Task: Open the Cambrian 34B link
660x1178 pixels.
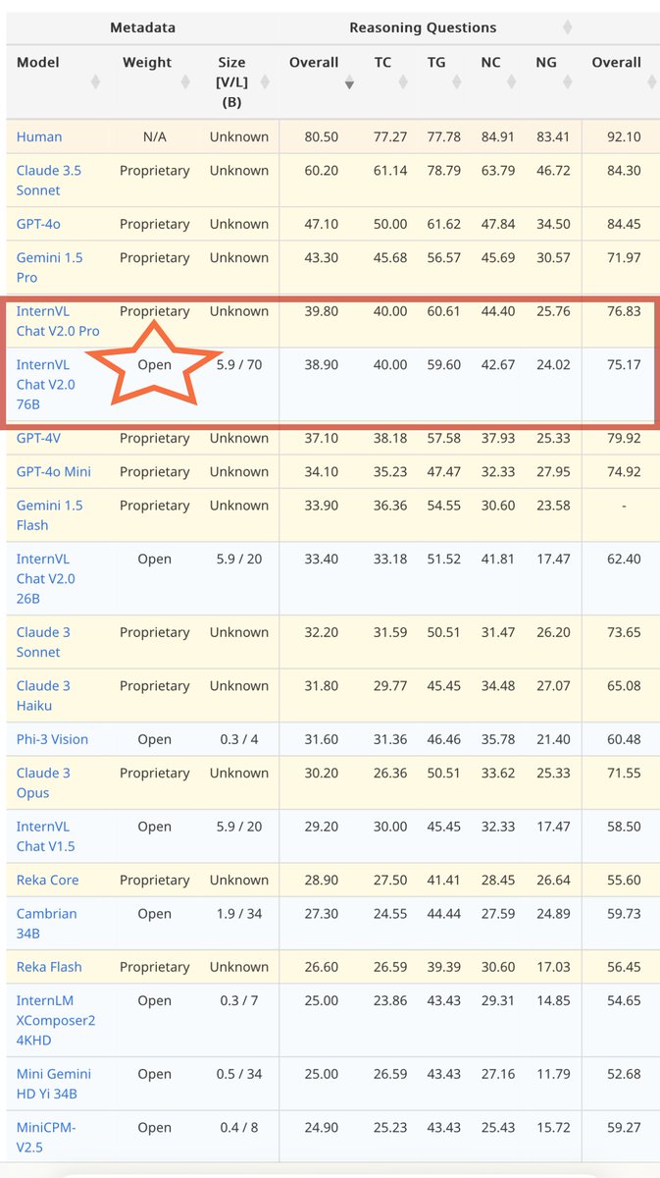Action: 45,923
